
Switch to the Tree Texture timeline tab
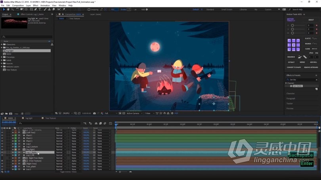pyautogui.click(x=51, y=118)
